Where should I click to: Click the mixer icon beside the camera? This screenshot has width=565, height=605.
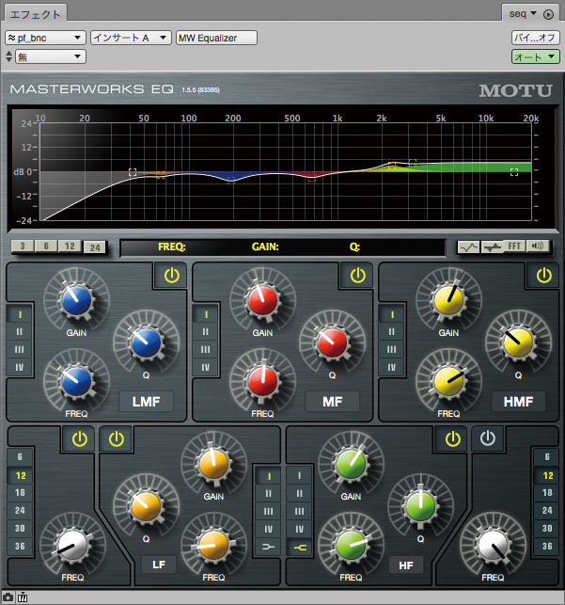[23, 597]
